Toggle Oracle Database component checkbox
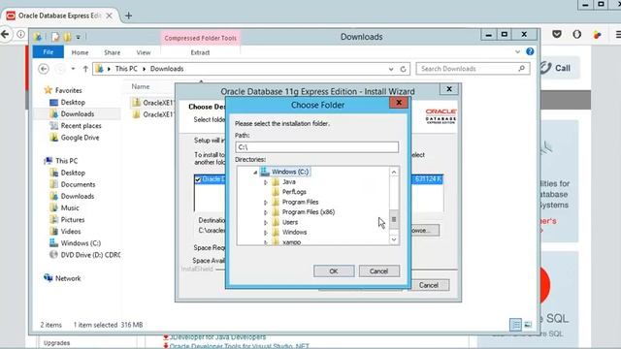Image resolution: width=621 pixels, height=349 pixels. coord(198,179)
